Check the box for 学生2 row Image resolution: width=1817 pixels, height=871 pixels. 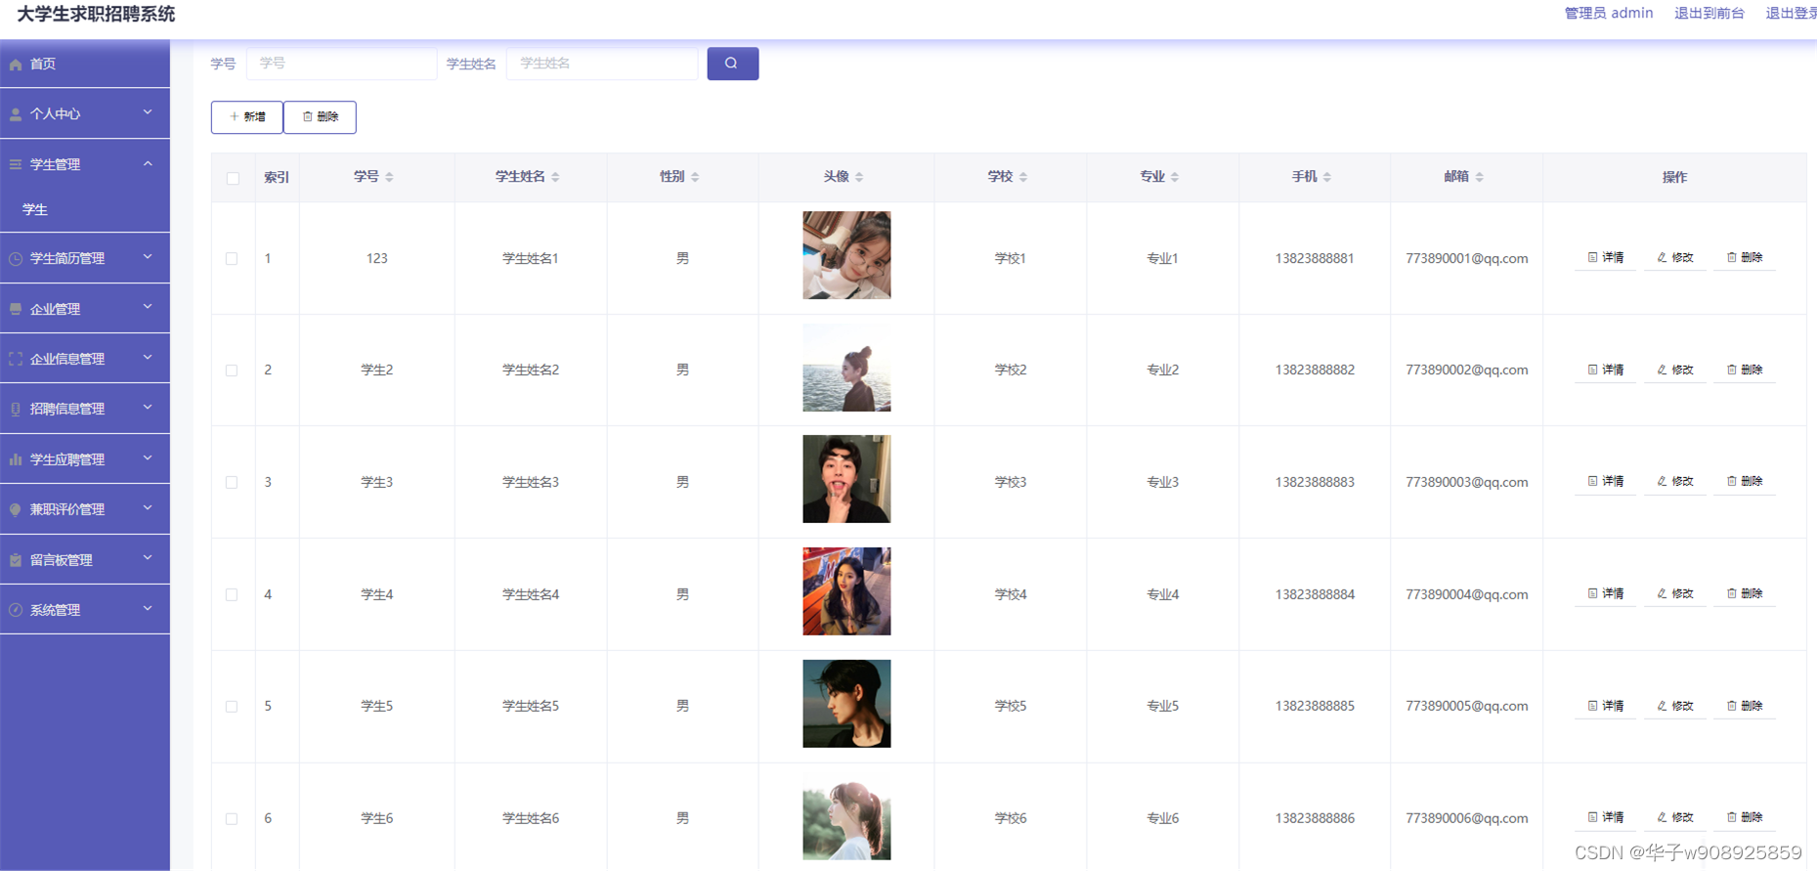[232, 370]
